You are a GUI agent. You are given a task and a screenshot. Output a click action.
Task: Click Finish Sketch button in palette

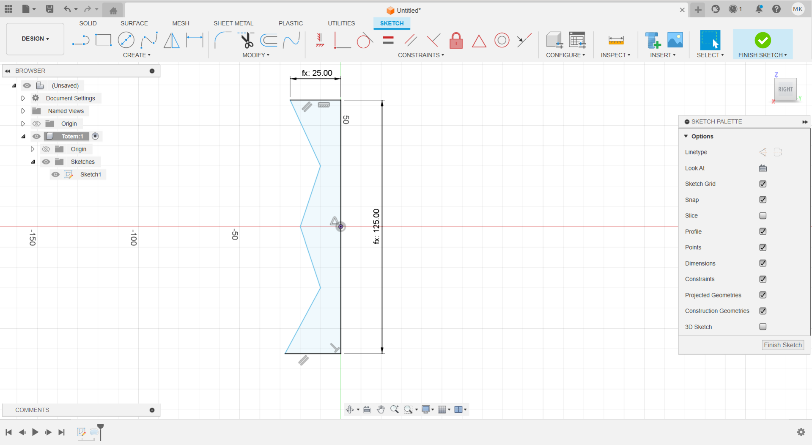point(782,345)
